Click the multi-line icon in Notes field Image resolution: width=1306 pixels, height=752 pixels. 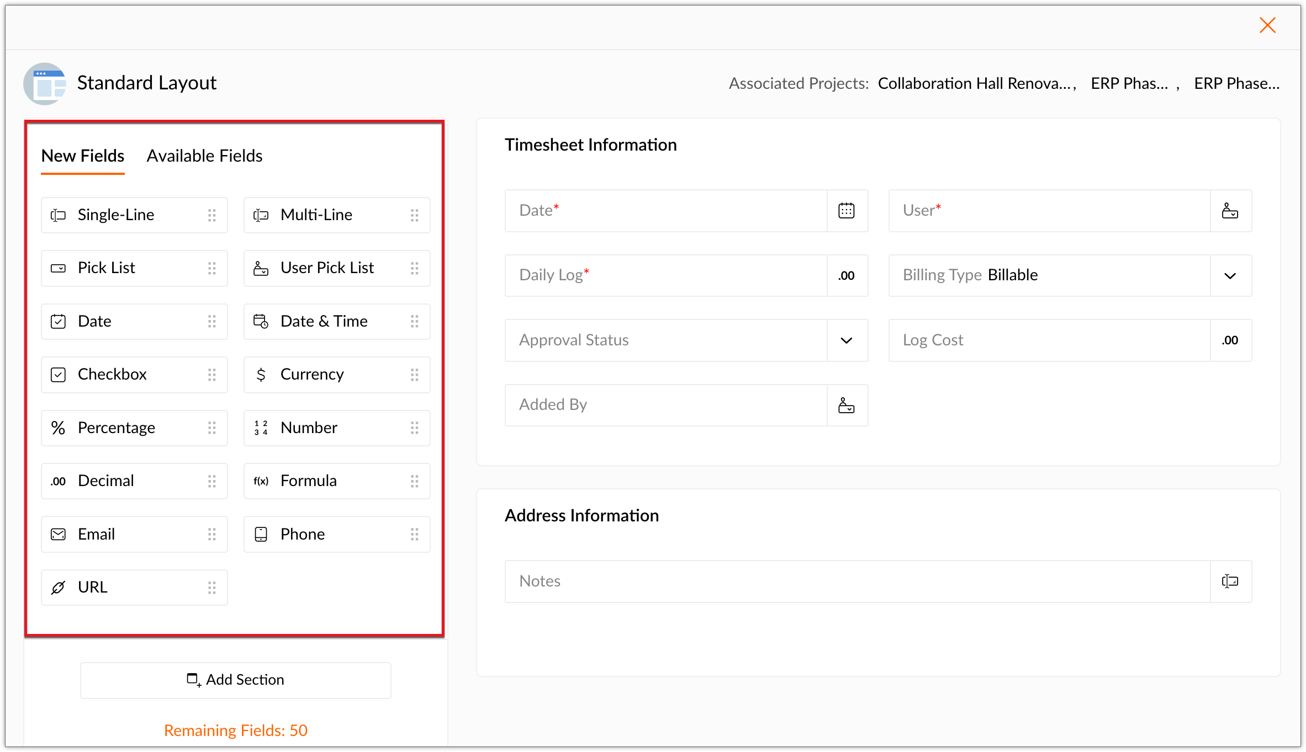click(x=1230, y=582)
